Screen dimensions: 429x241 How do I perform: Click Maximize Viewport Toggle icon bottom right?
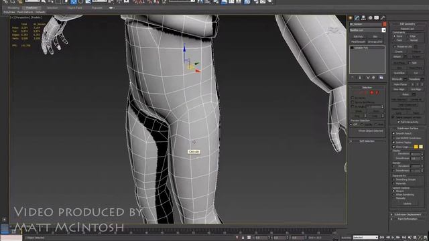(x=426, y=238)
